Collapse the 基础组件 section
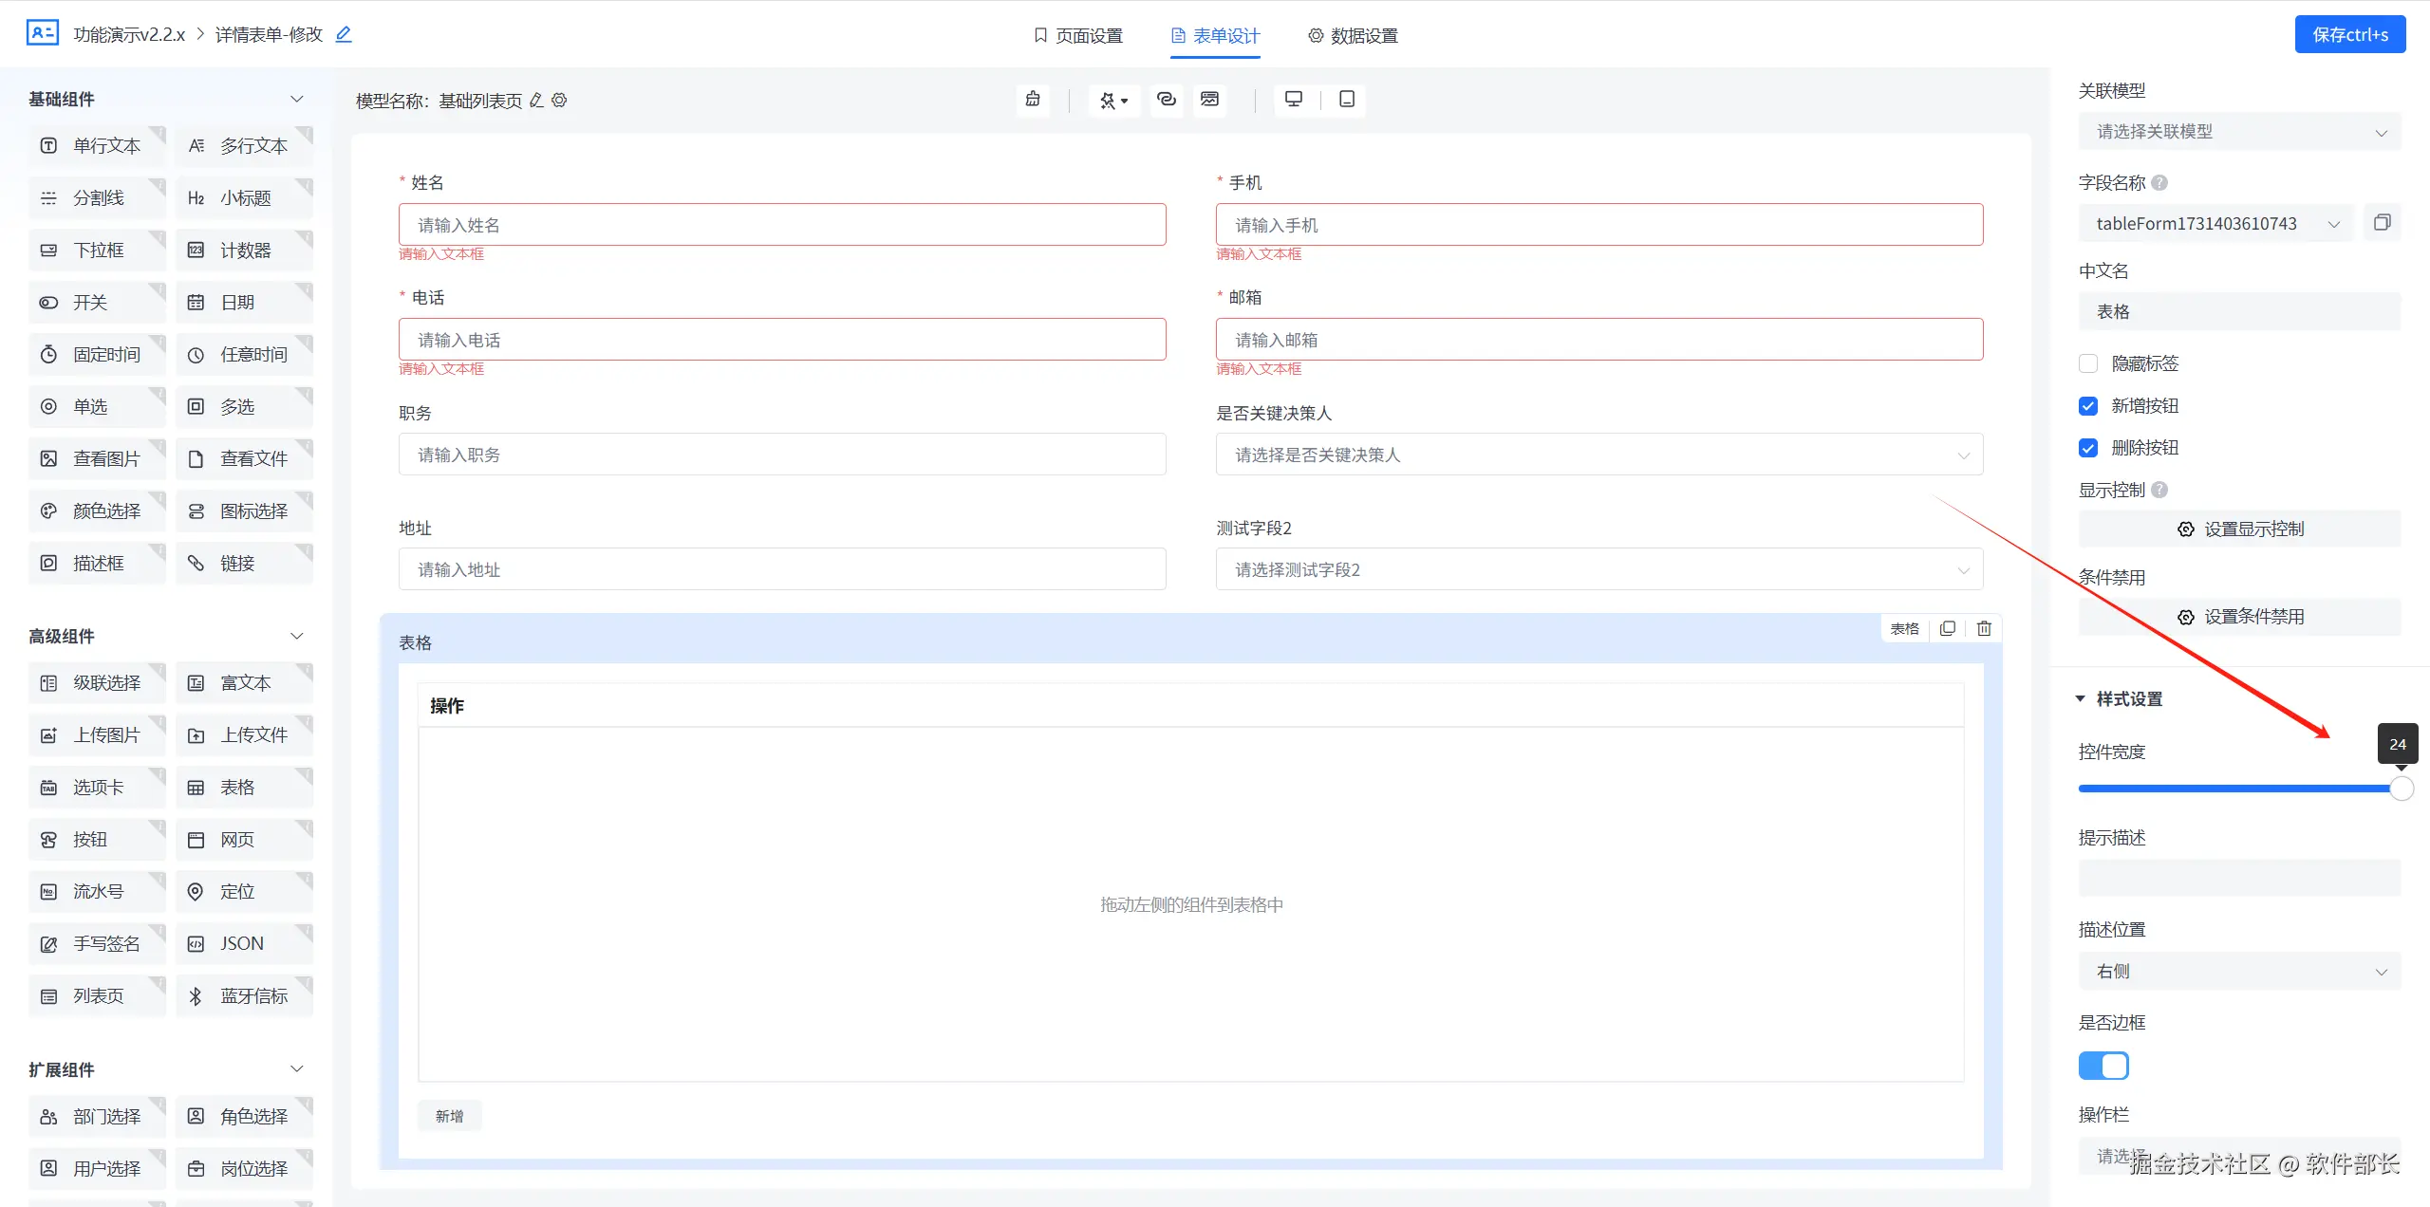 (x=296, y=99)
